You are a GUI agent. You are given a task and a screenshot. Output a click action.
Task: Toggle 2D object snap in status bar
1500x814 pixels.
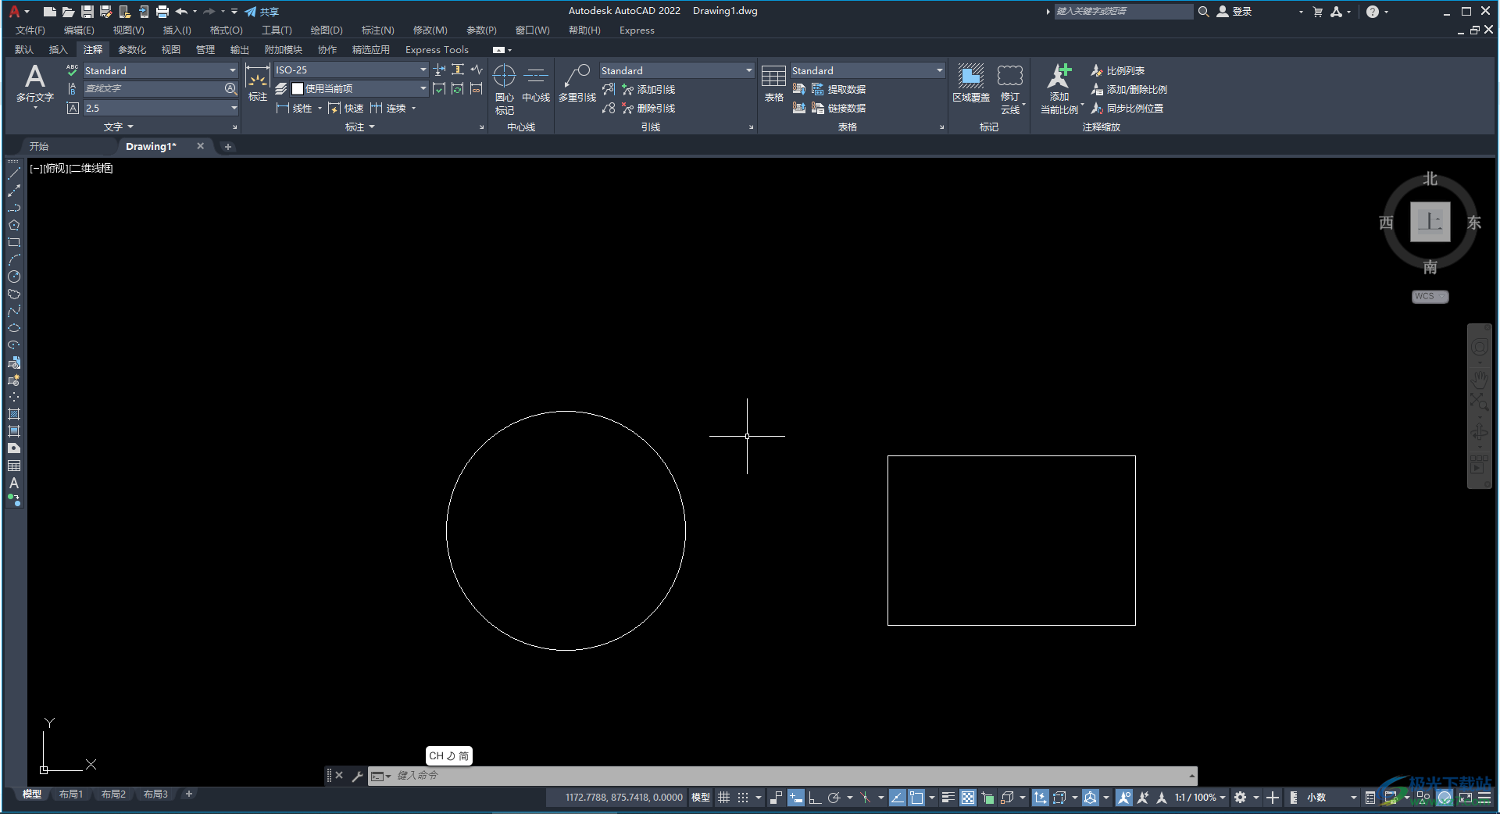pyautogui.click(x=916, y=798)
